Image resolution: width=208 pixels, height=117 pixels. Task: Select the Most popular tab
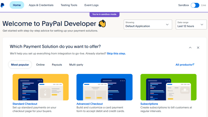point(20,65)
